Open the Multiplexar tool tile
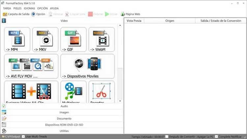The height and width of the screenshot is (139, 247). [73, 92]
